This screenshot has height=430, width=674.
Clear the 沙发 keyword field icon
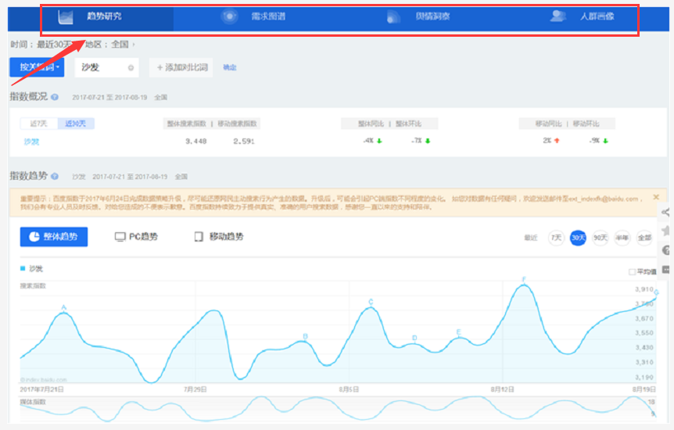click(x=131, y=68)
